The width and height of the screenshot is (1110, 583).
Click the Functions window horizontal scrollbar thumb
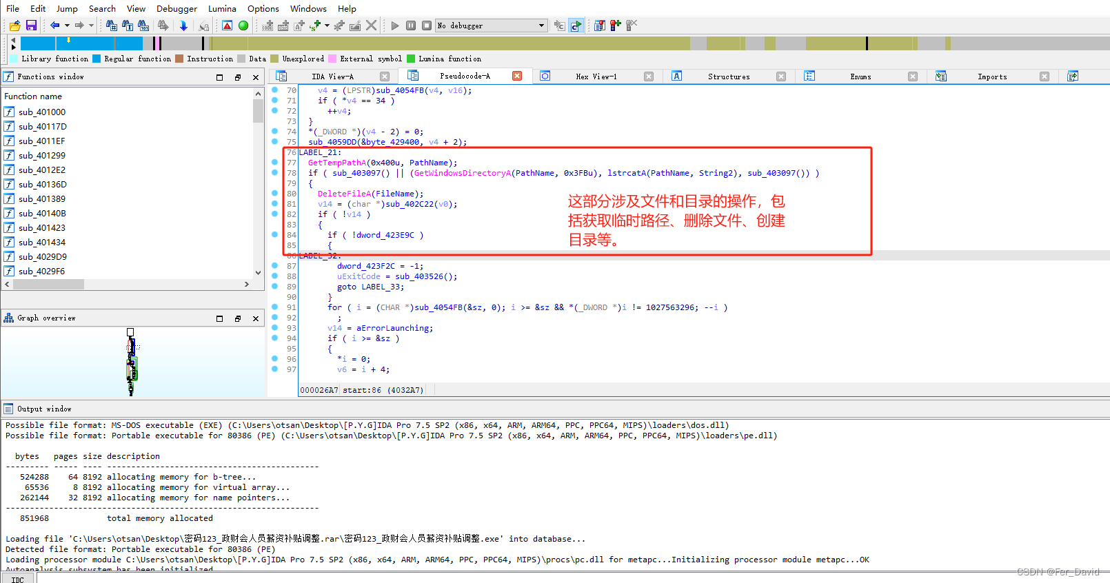tap(48, 284)
